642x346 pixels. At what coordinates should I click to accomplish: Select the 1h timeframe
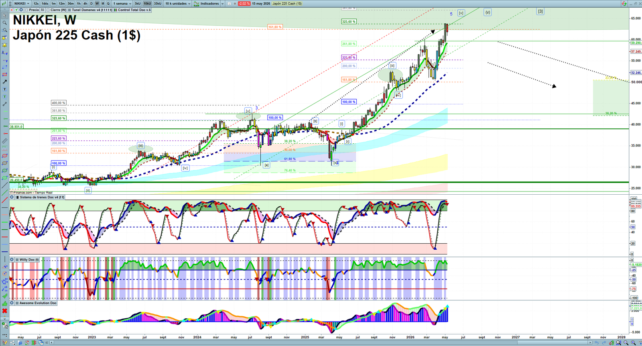pyautogui.click(x=79, y=4)
